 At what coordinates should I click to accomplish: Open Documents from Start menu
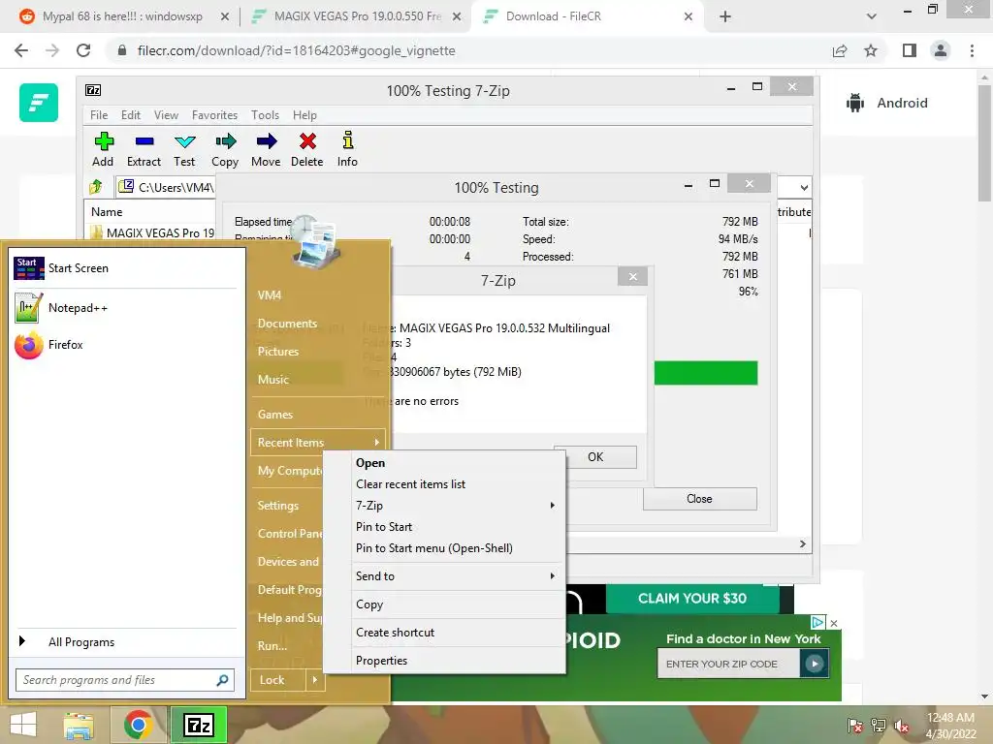(x=287, y=324)
